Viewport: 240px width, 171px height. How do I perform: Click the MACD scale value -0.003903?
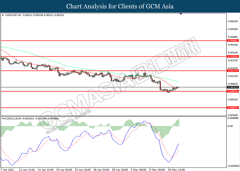coord(233,166)
